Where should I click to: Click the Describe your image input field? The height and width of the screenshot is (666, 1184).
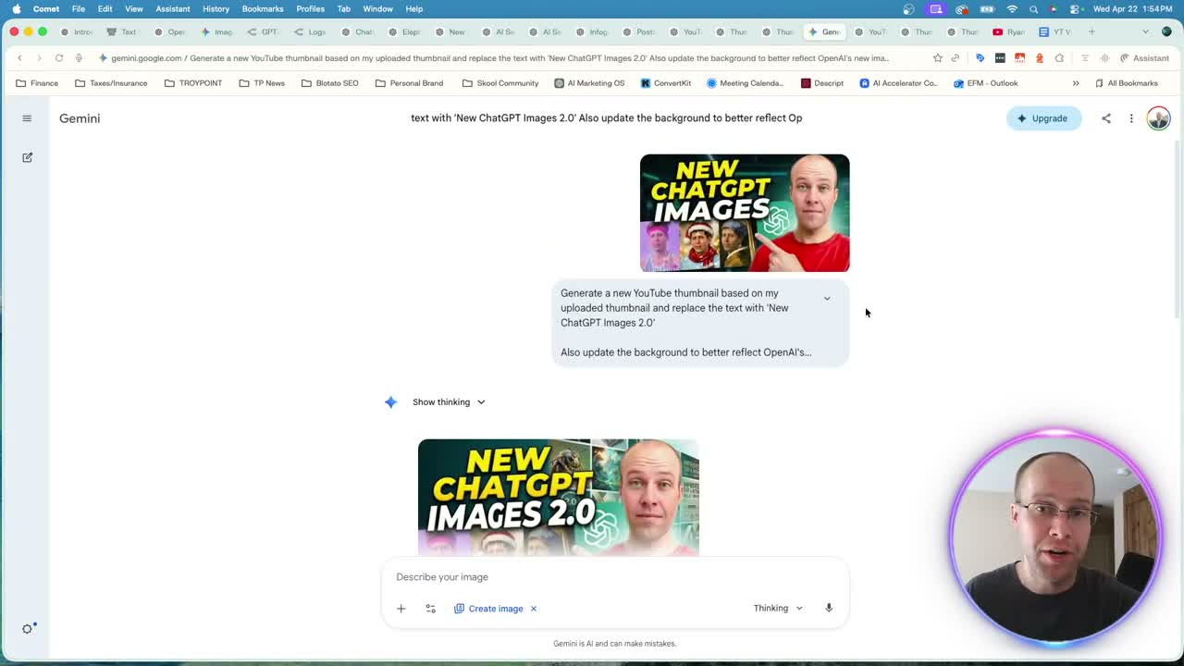614,576
